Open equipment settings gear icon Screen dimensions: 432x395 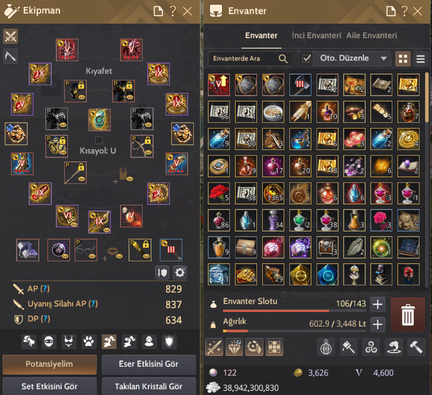pyautogui.click(x=180, y=273)
